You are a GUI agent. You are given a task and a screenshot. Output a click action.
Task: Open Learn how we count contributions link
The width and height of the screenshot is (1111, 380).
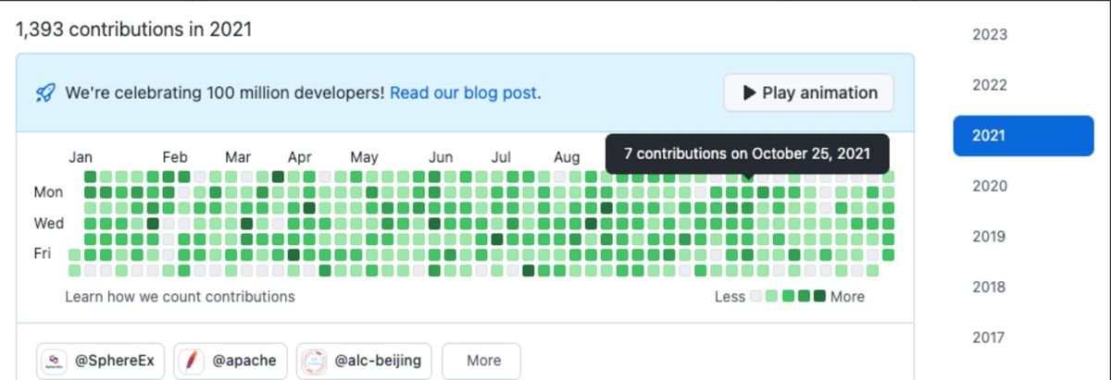181,297
